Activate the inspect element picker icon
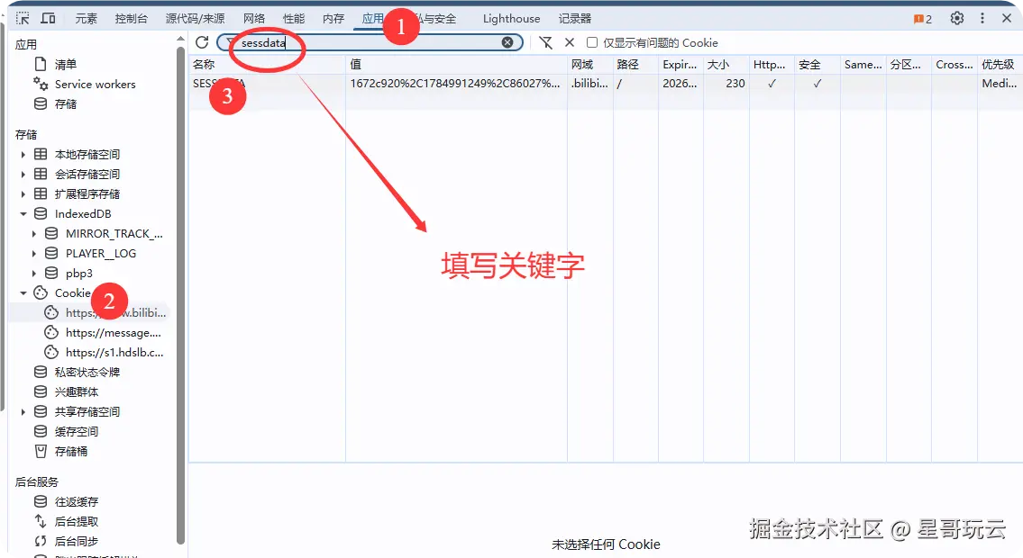The height and width of the screenshot is (558, 1023). [x=23, y=18]
